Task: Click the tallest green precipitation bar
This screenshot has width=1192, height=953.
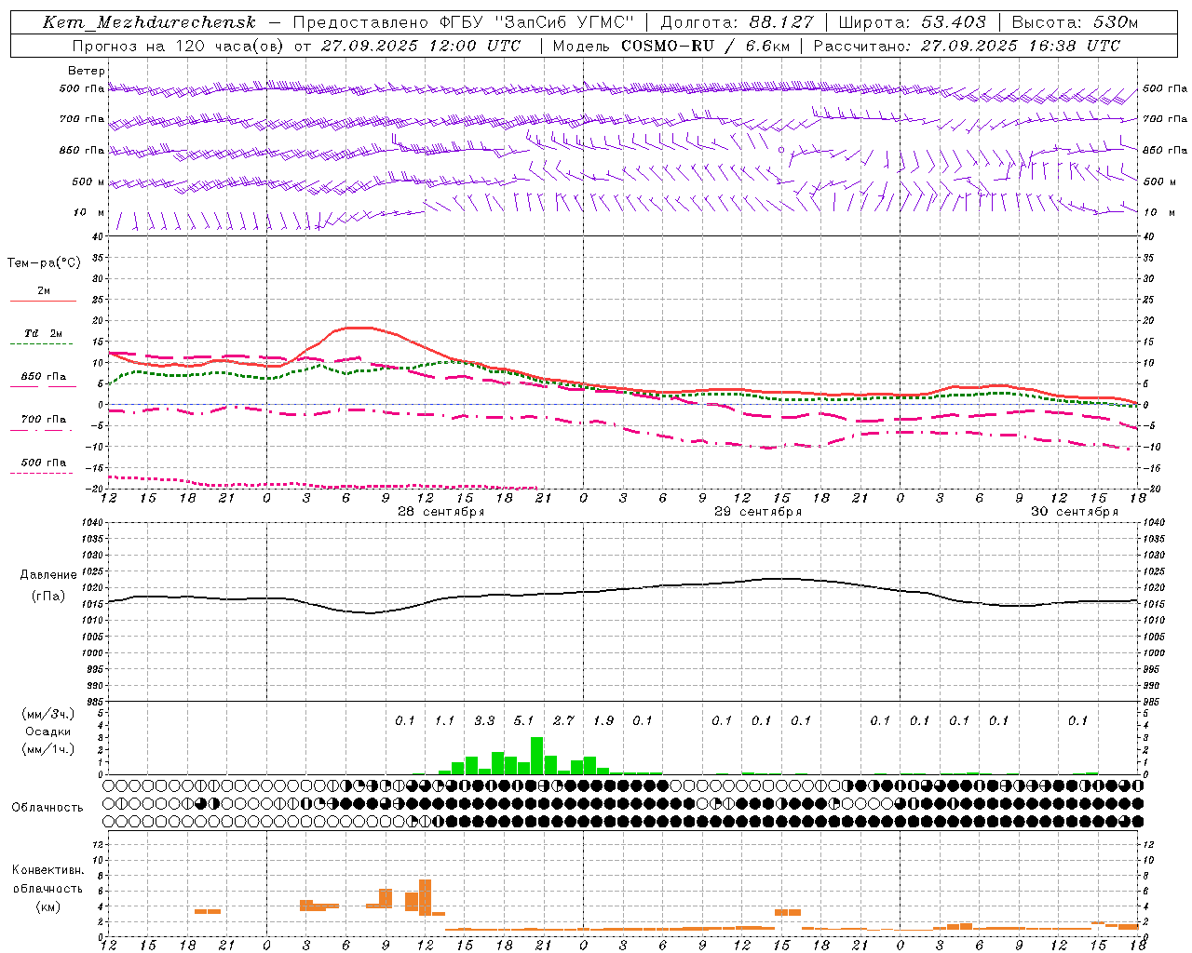Action: coord(537,756)
